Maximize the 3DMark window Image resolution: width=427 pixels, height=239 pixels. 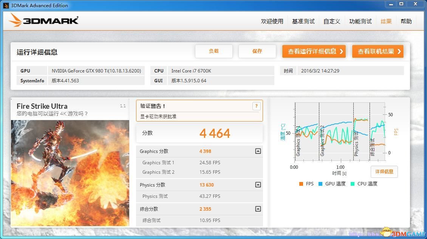tap(401, 4)
